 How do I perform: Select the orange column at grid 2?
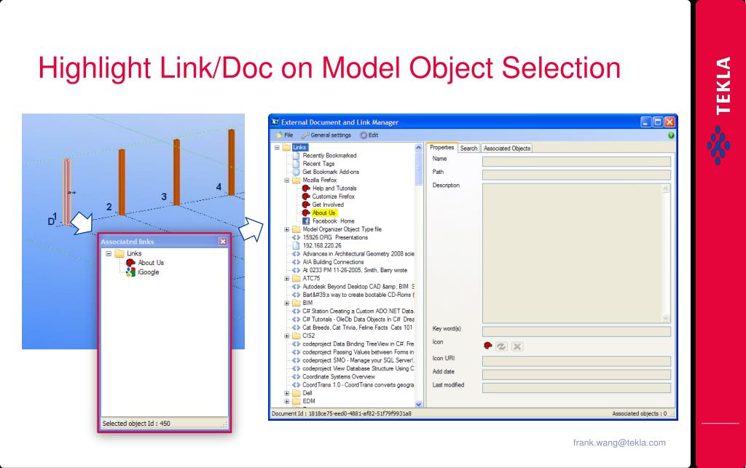(x=122, y=182)
